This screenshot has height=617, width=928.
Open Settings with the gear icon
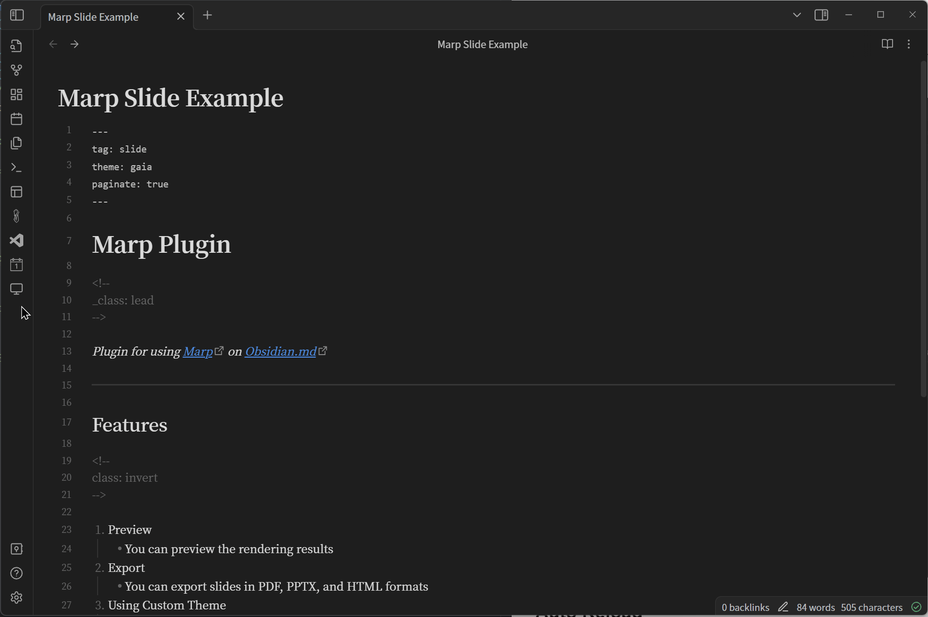coord(16,598)
